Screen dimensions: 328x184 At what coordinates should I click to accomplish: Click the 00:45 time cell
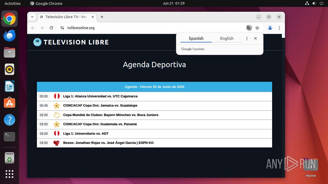pos(44,106)
